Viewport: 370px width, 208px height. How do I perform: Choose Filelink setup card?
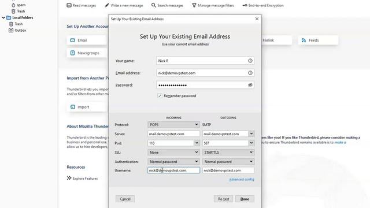tap(276, 40)
